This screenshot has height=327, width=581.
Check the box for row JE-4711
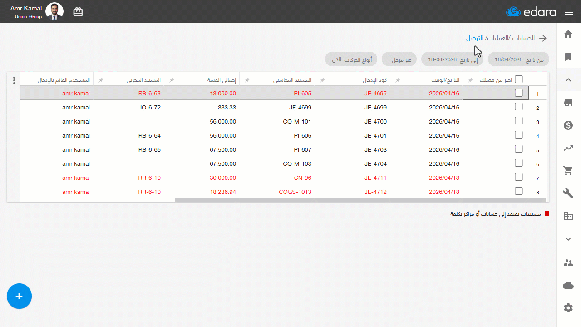(519, 177)
